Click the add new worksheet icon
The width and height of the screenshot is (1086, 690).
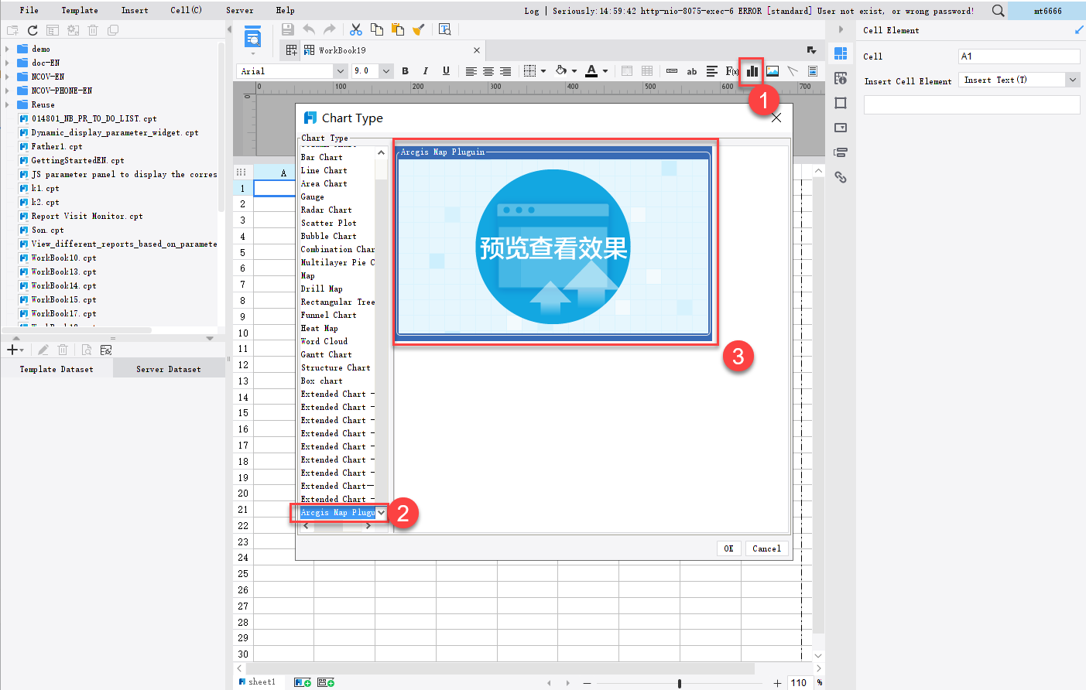coord(302,681)
